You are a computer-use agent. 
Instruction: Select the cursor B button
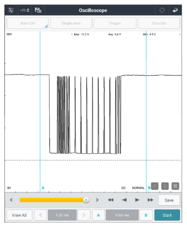pos(146,215)
